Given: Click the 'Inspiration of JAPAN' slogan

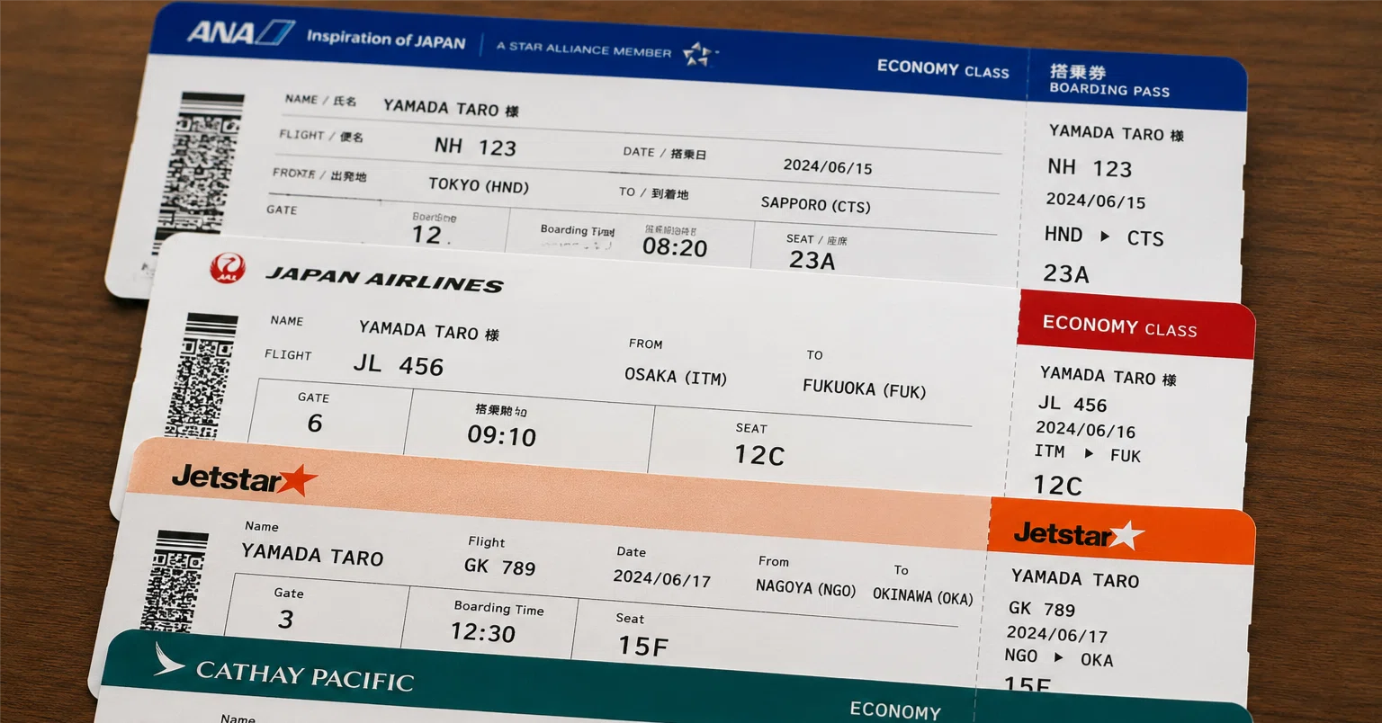Looking at the screenshot, I should pos(386,39).
